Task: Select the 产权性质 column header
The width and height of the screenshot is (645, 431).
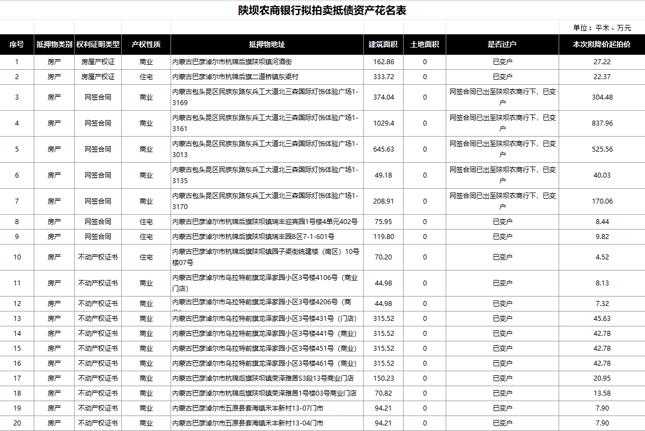Action: 146,45
